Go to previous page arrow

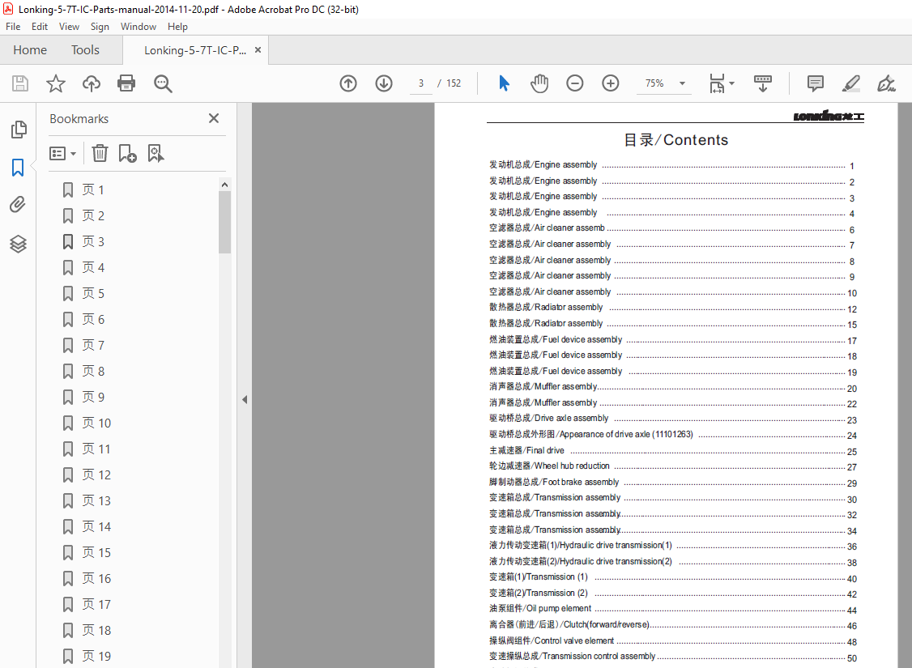(348, 83)
